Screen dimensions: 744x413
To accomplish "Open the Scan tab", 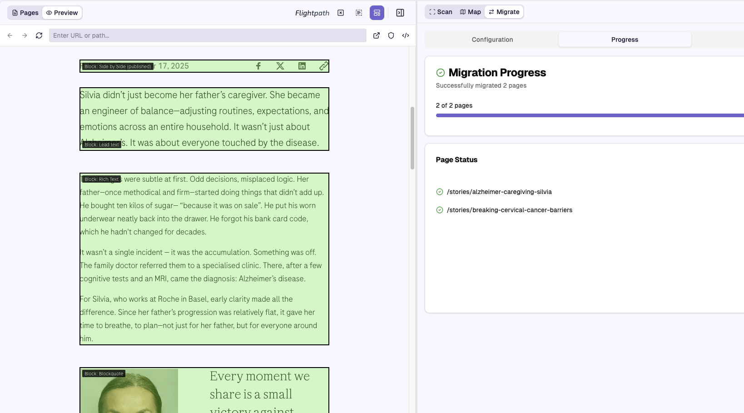I will coord(441,12).
